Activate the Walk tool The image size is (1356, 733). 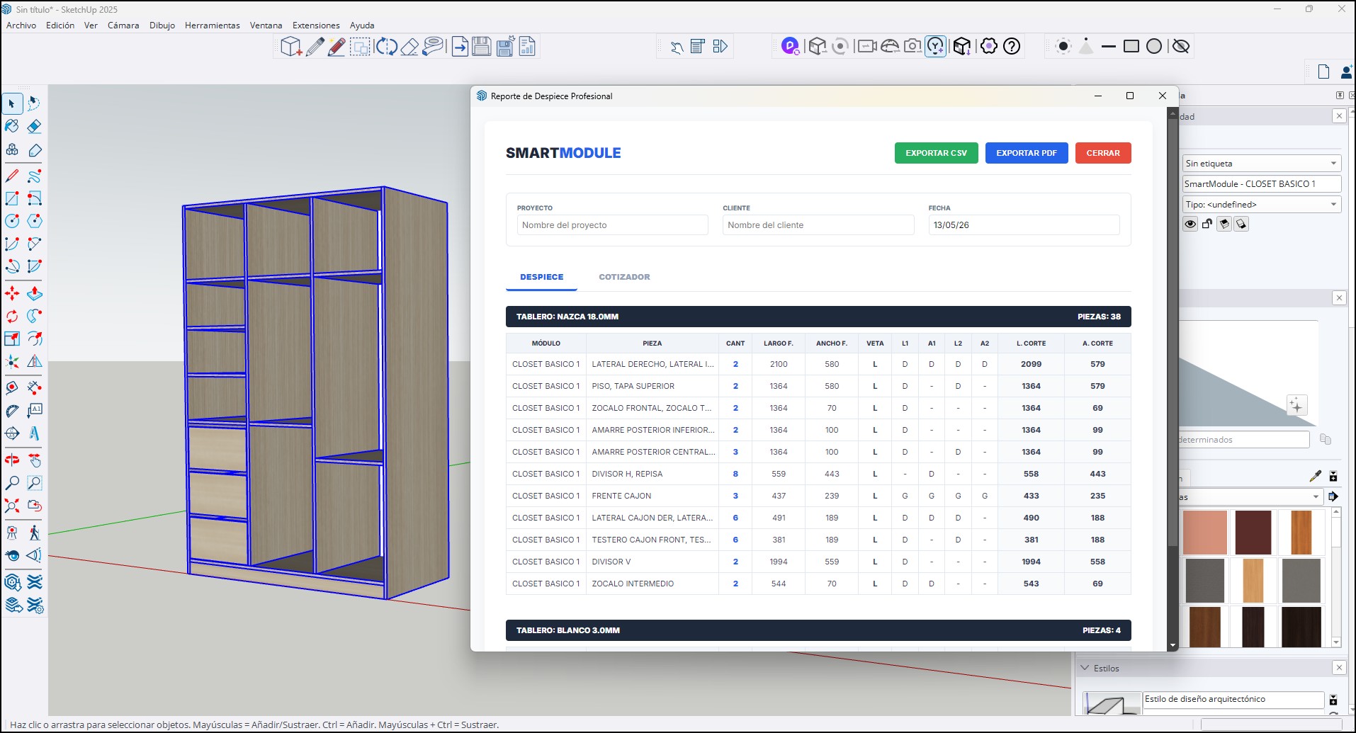tap(35, 533)
